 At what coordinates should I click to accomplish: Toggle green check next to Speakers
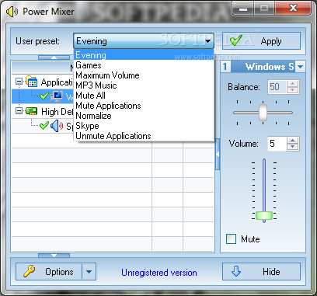pyautogui.click(x=44, y=126)
